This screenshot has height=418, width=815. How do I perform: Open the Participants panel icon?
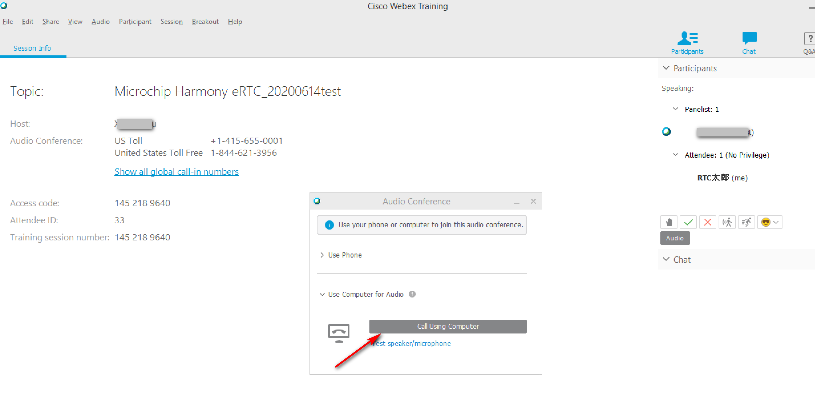pyautogui.click(x=687, y=43)
